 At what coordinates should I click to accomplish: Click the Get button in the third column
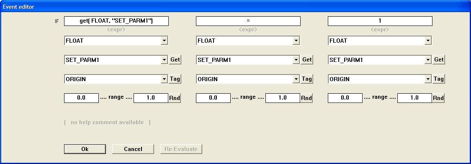439,59
